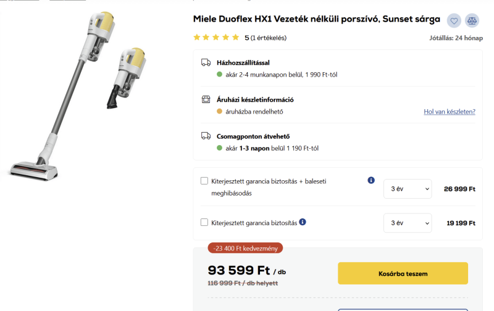494x311 pixels.
Task: Open the Hol van készleten? link
Action: [449, 112]
